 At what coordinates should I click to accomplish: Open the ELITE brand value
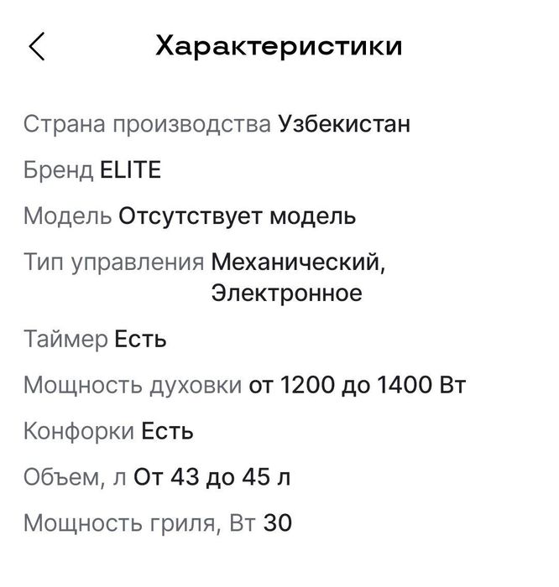coord(130,169)
